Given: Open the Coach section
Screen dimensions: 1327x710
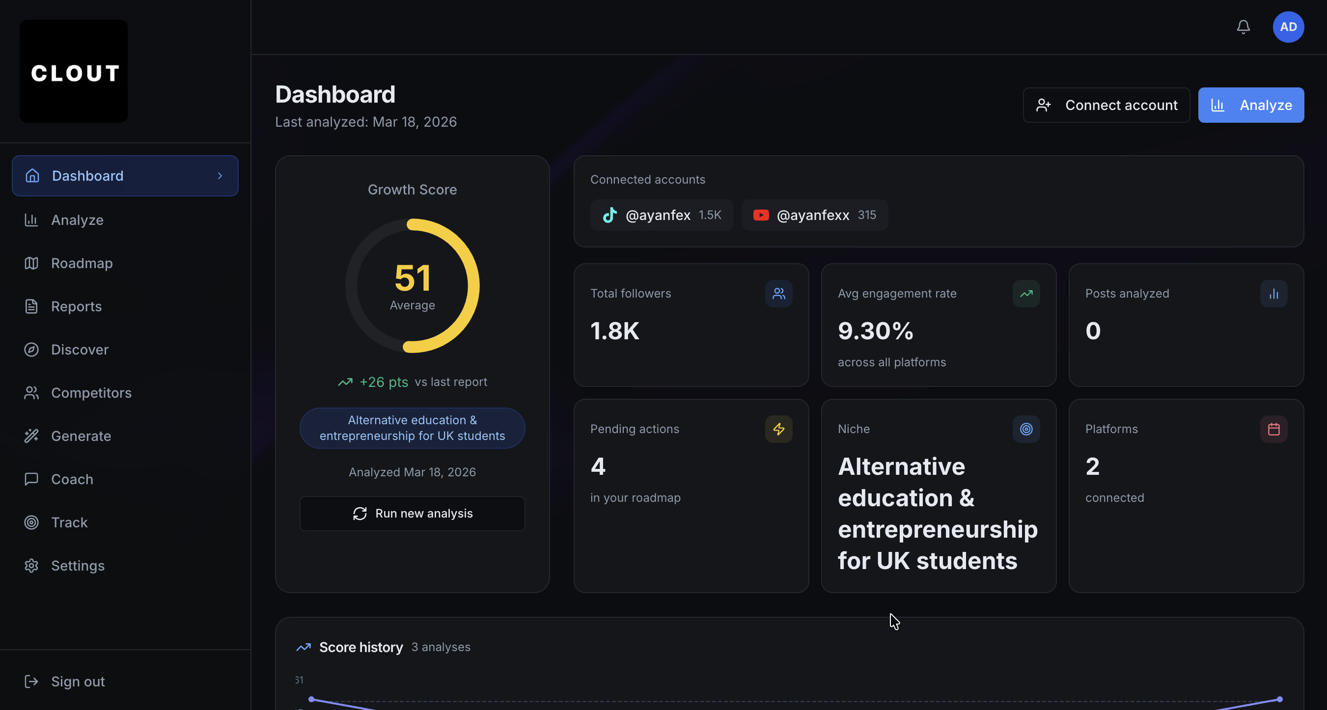Looking at the screenshot, I should coord(72,479).
